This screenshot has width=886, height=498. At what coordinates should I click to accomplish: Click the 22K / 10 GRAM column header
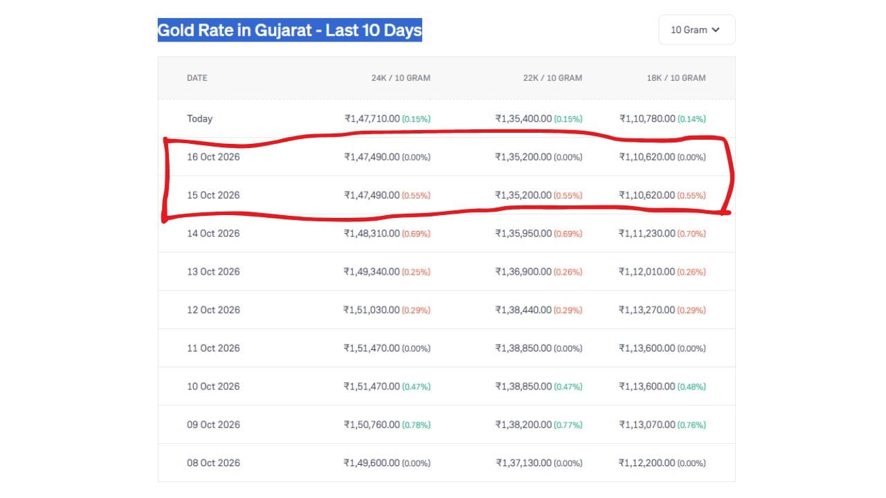click(552, 78)
